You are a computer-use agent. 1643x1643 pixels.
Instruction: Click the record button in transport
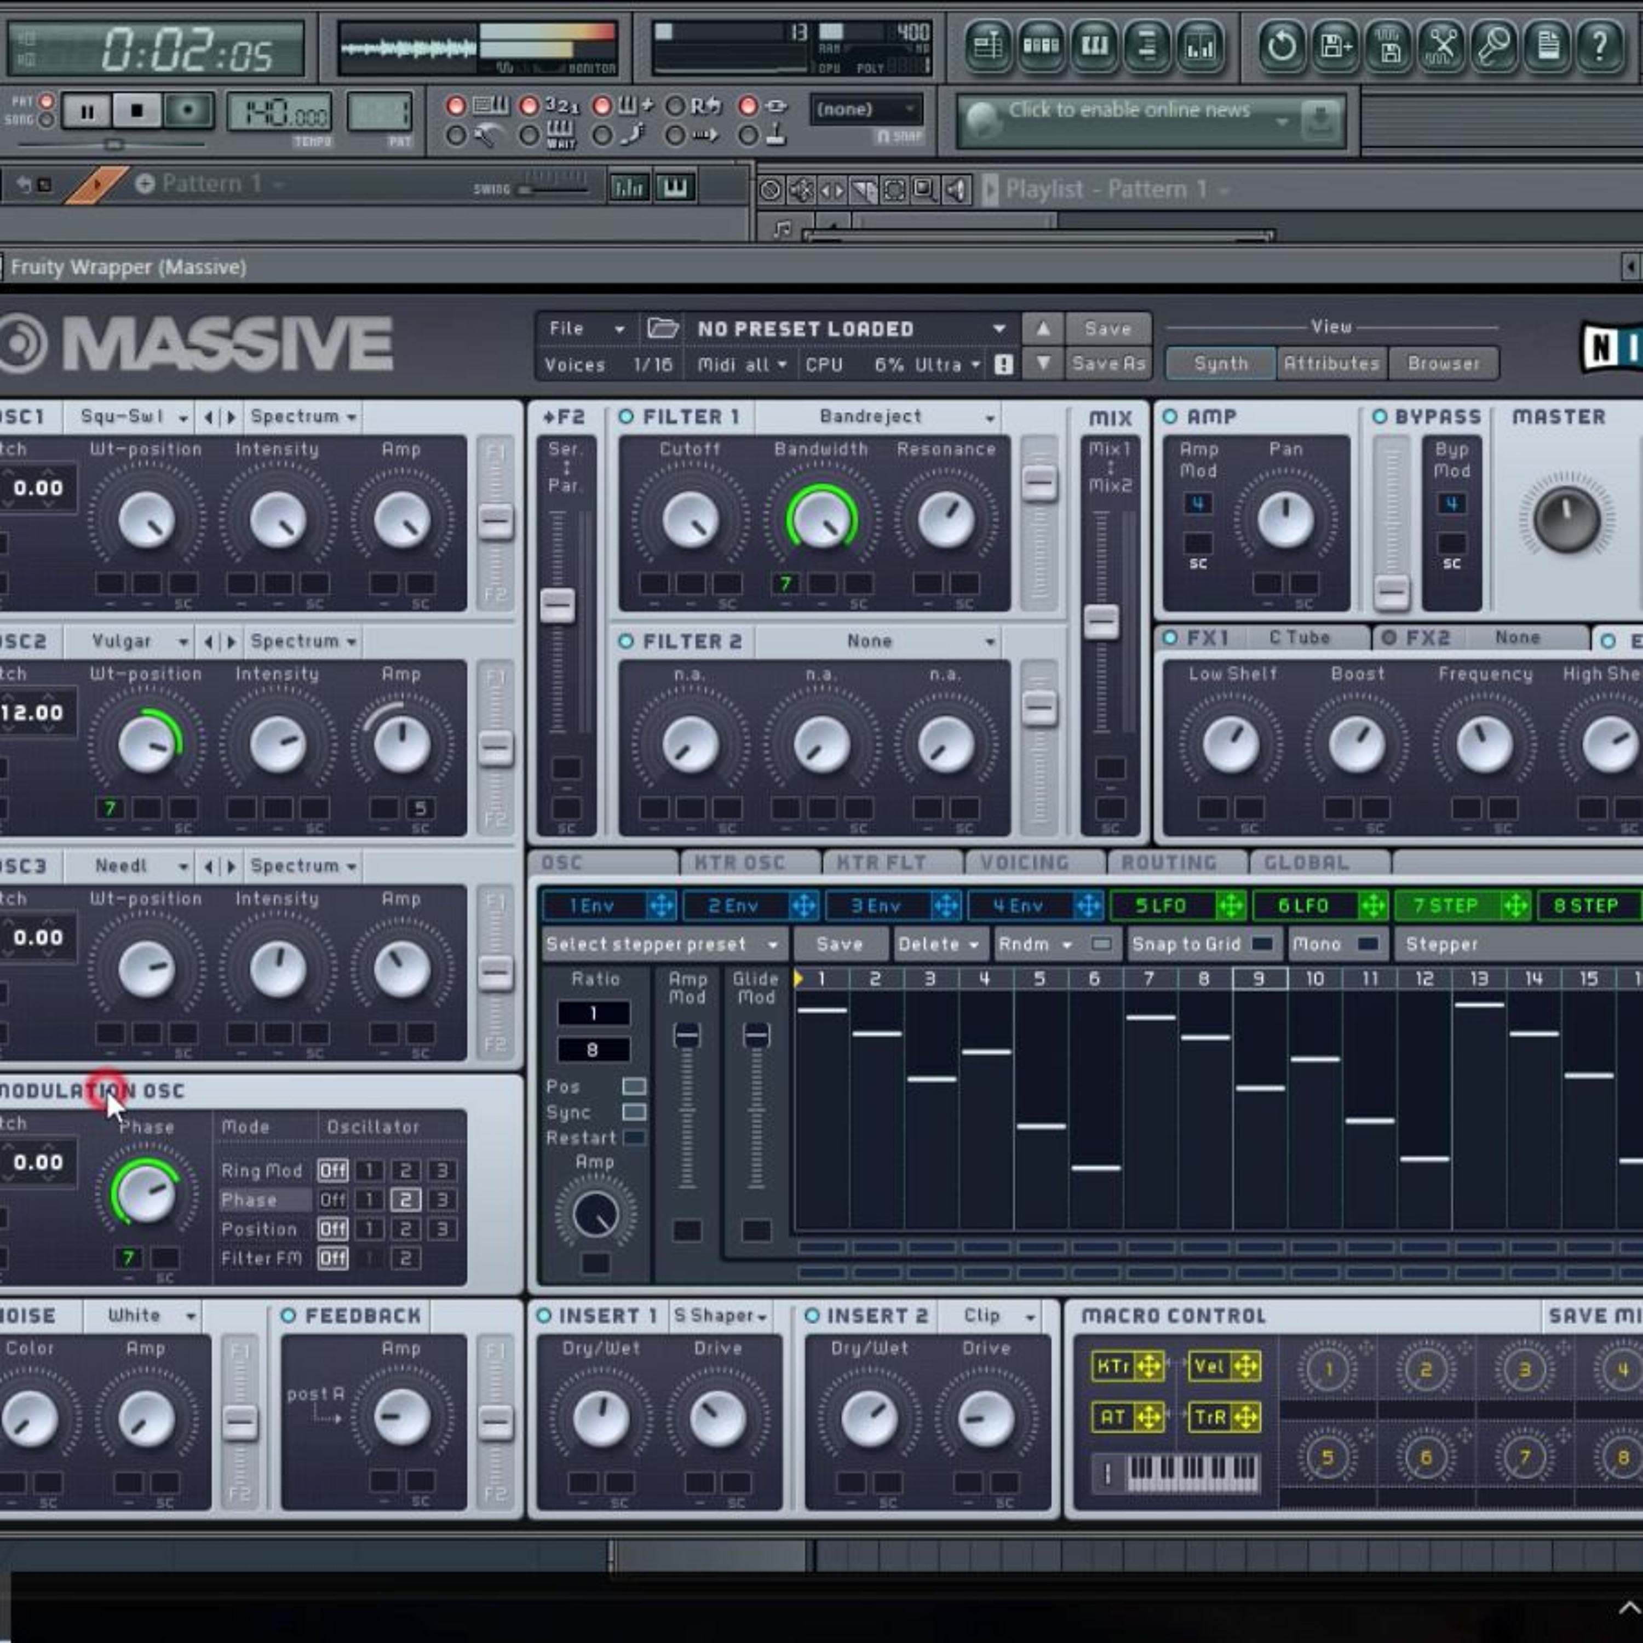click(x=187, y=111)
